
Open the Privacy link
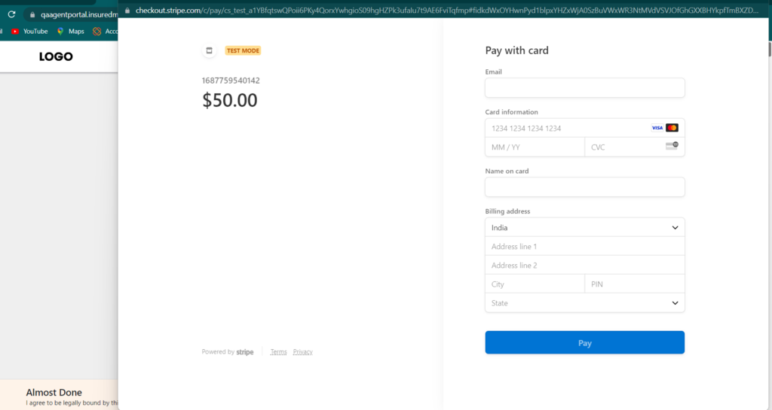302,352
